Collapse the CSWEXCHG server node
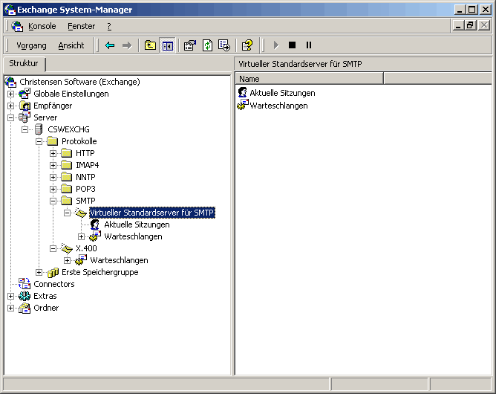 [25, 129]
